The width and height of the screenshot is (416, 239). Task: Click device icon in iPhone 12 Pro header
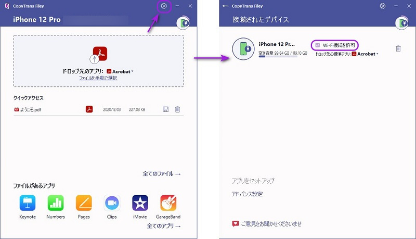coord(184,23)
